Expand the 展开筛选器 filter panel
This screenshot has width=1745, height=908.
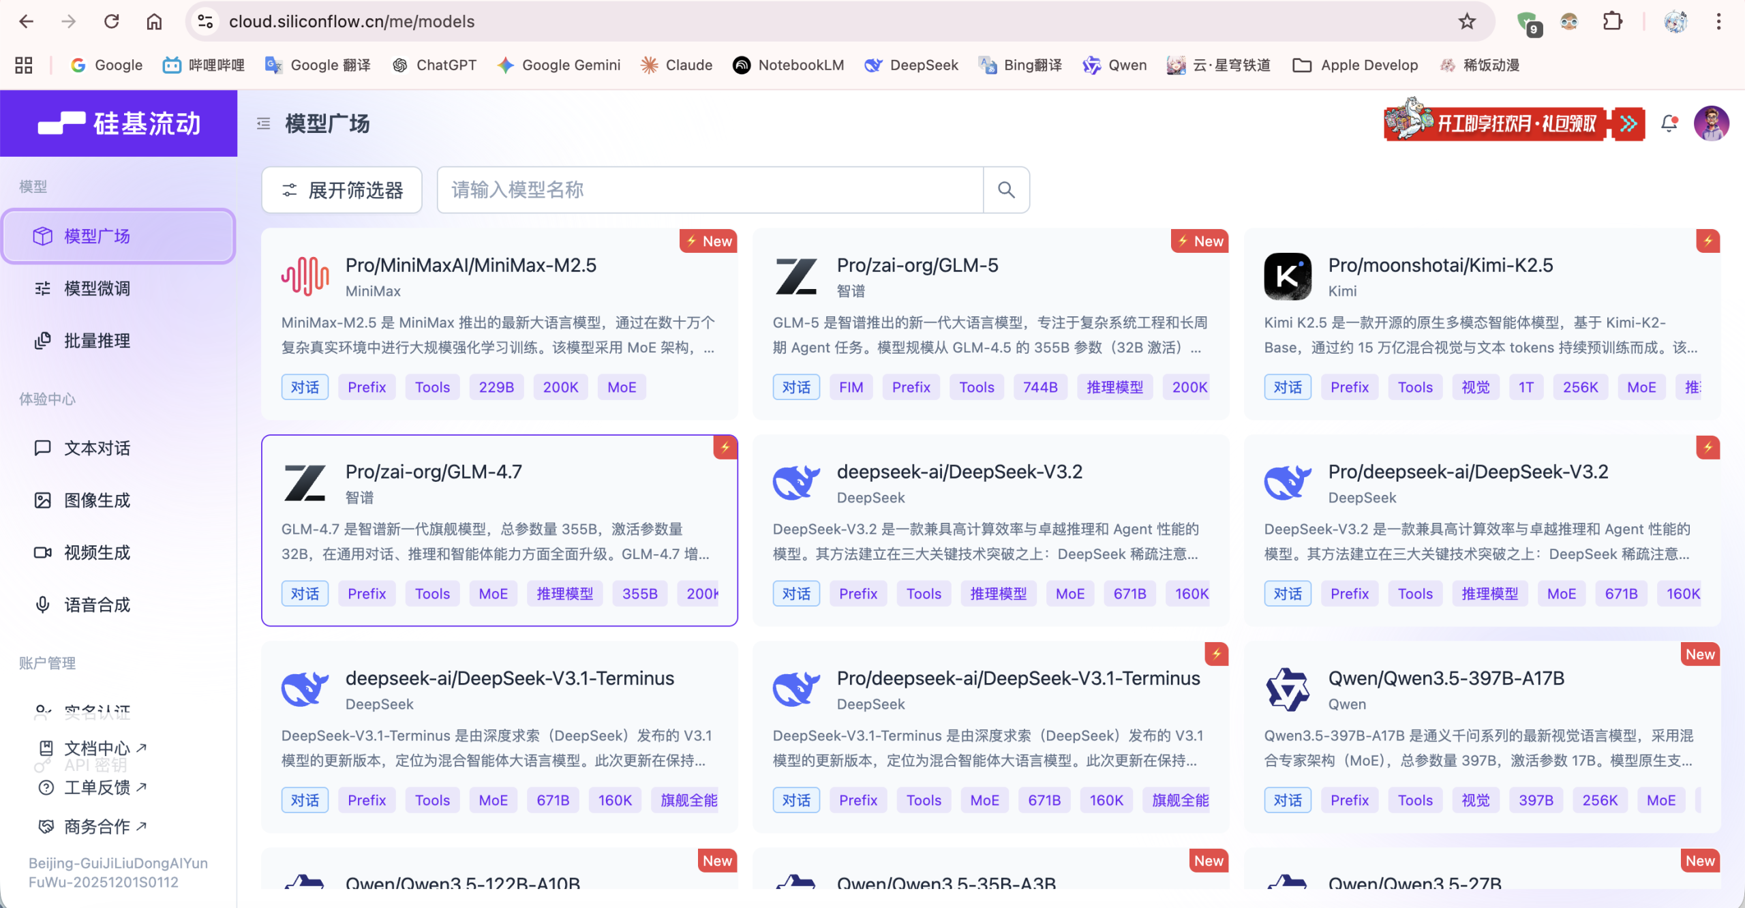pyautogui.click(x=342, y=190)
